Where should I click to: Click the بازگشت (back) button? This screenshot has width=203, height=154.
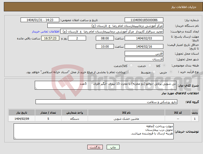95,147
